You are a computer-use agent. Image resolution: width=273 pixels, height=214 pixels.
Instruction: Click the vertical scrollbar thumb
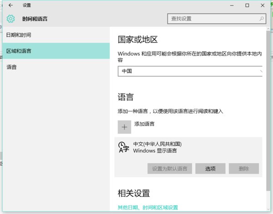click(x=268, y=110)
